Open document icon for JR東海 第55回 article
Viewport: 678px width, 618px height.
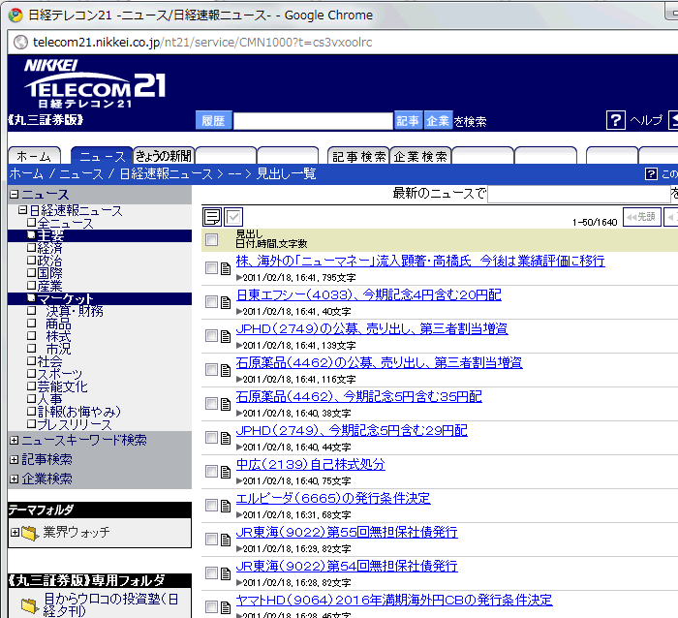click(x=226, y=540)
